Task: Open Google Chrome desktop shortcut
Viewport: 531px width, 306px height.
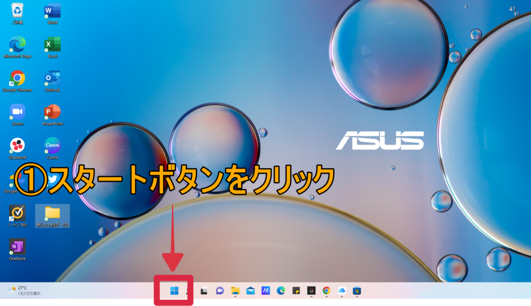Action: (17, 81)
